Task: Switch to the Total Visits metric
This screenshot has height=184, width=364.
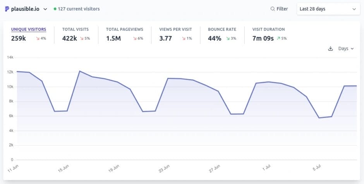Action: [76, 29]
